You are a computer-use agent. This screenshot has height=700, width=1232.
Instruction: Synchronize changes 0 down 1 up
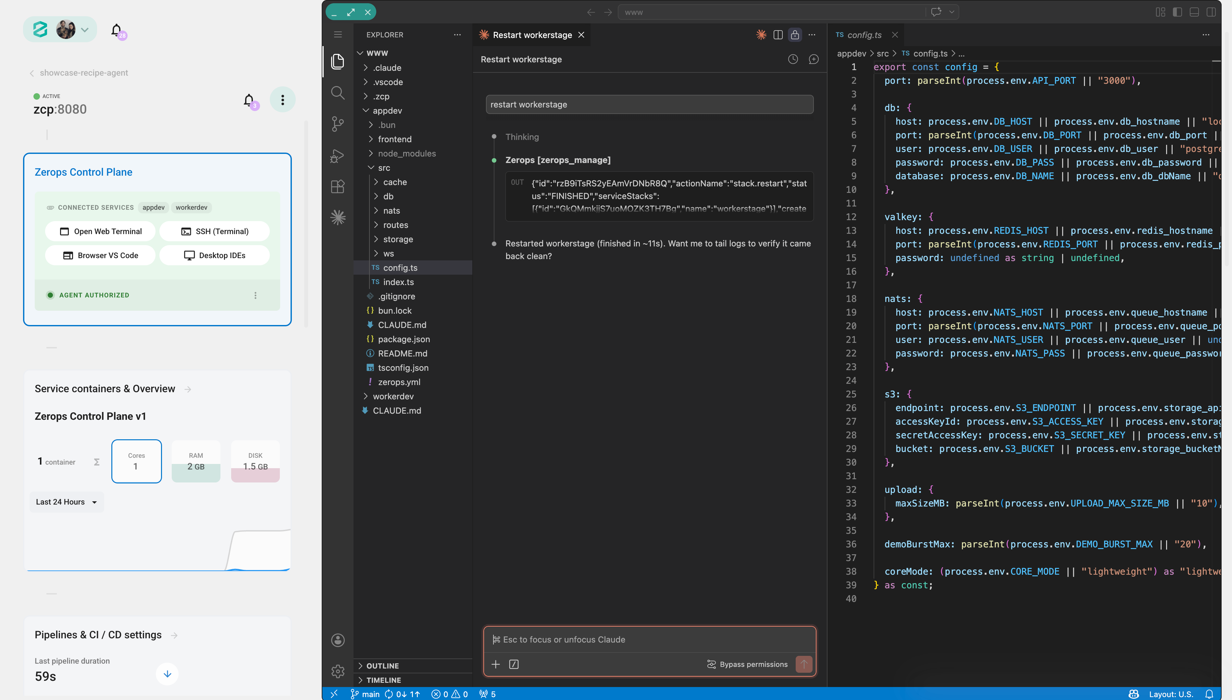pos(402,694)
